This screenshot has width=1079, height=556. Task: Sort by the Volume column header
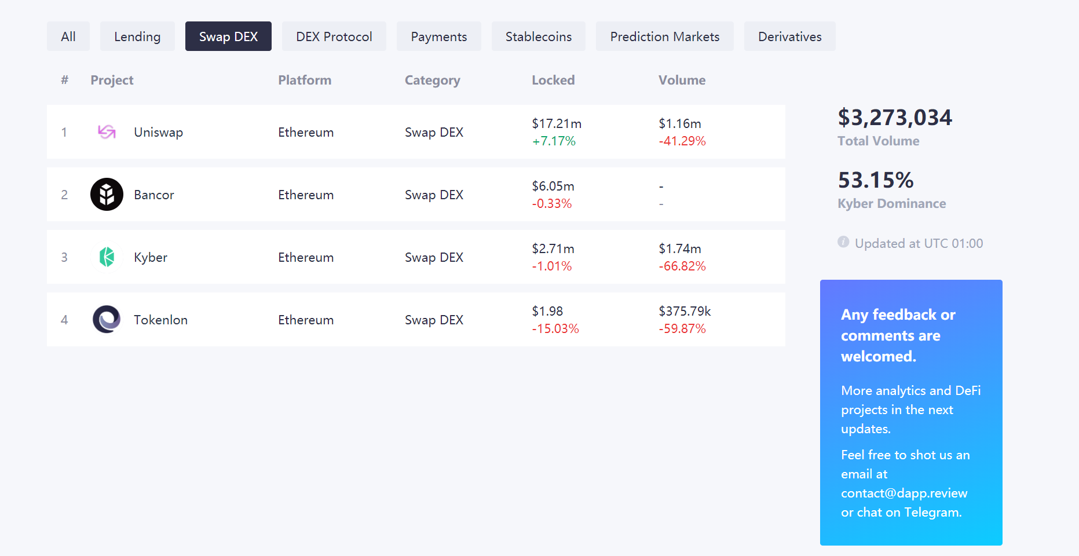[x=682, y=80]
